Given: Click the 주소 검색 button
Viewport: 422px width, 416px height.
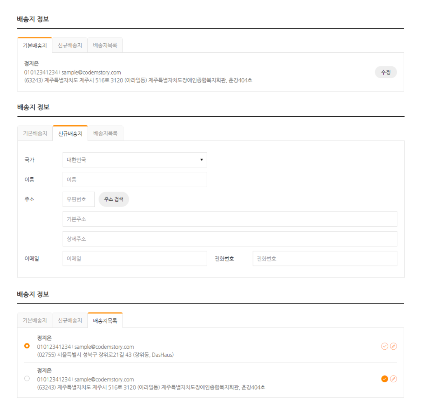Looking at the screenshot, I should click(x=114, y=199).
